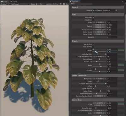Image resolution: width=126 pixels, height=116 pixels.
Task: Click the Inspector lock icon
Action: tap(123, 2)
